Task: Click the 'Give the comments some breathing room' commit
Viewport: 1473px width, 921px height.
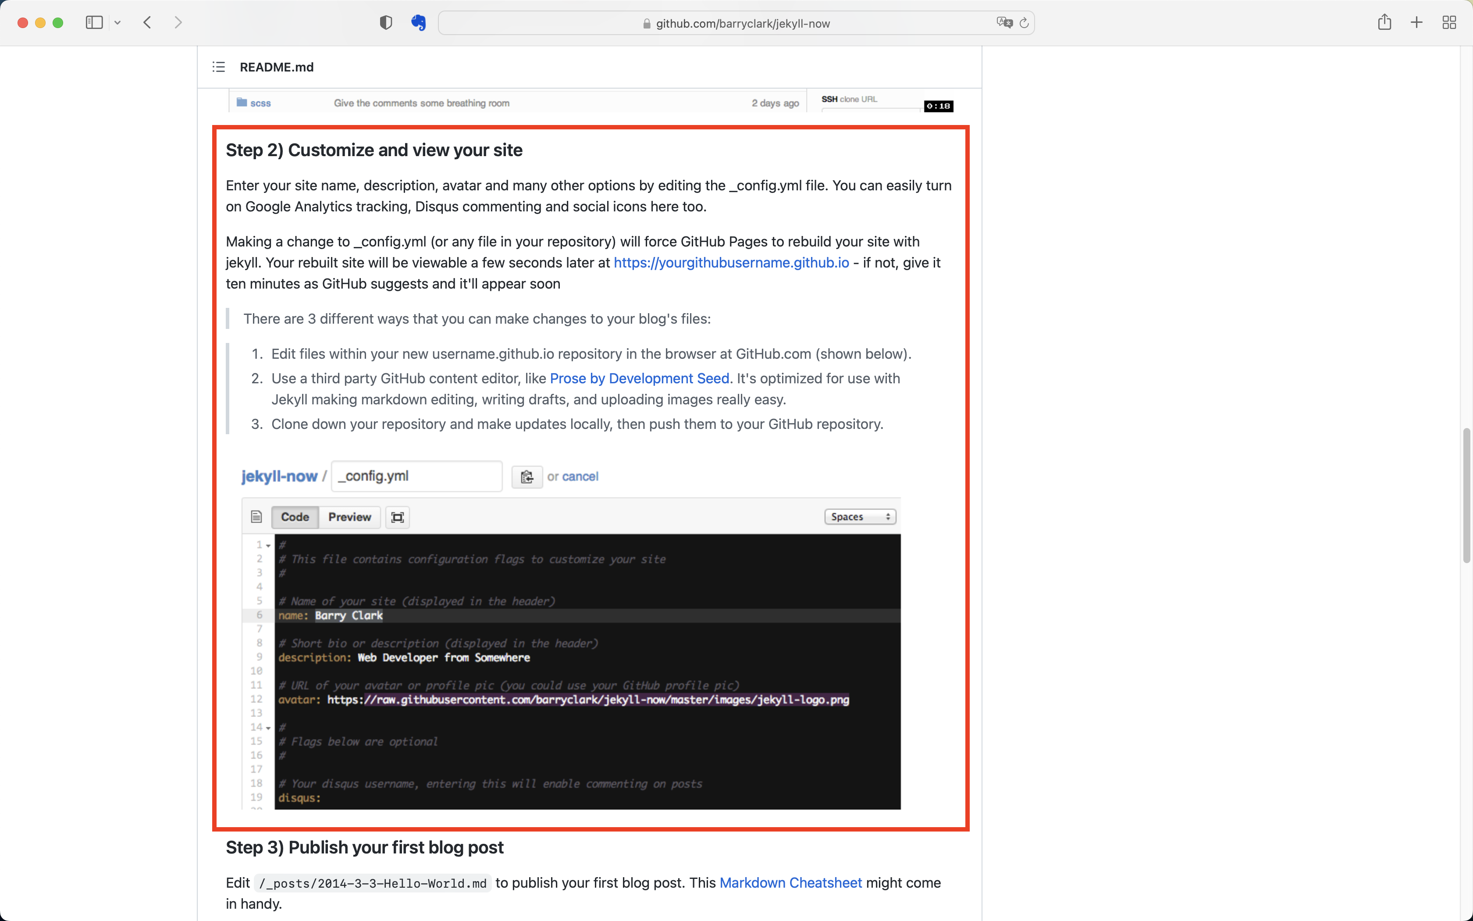Action: click(422, 103)
